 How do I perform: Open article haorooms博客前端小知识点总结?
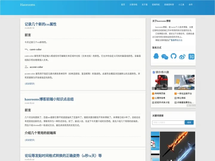tap(49, 99)
